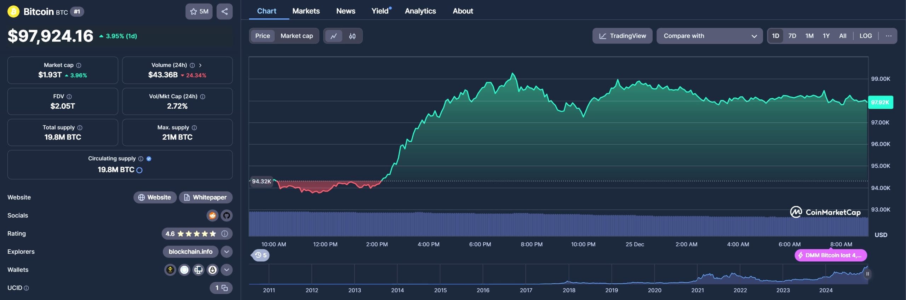The image size is (906, 300).
Task: Switch to the Analytics tab
Action: click(x=420, y=11)
